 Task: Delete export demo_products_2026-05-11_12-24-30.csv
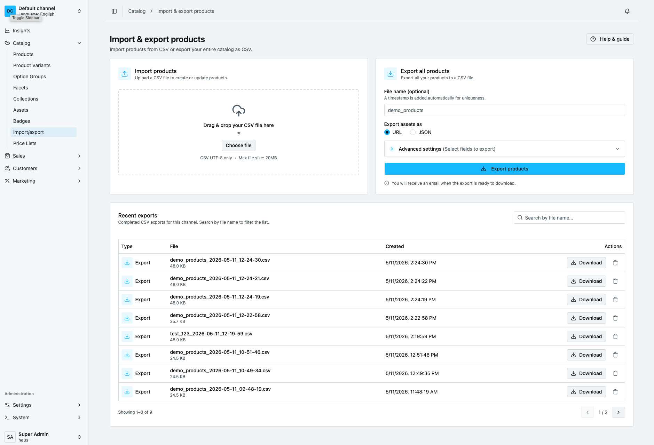coord(615,263)
